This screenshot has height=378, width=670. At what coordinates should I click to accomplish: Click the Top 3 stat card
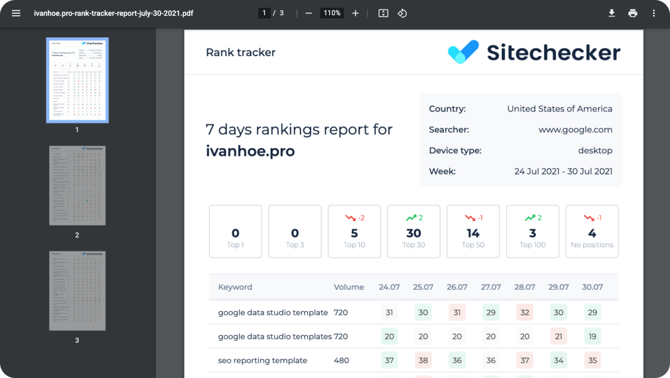[x=295, y=231]
